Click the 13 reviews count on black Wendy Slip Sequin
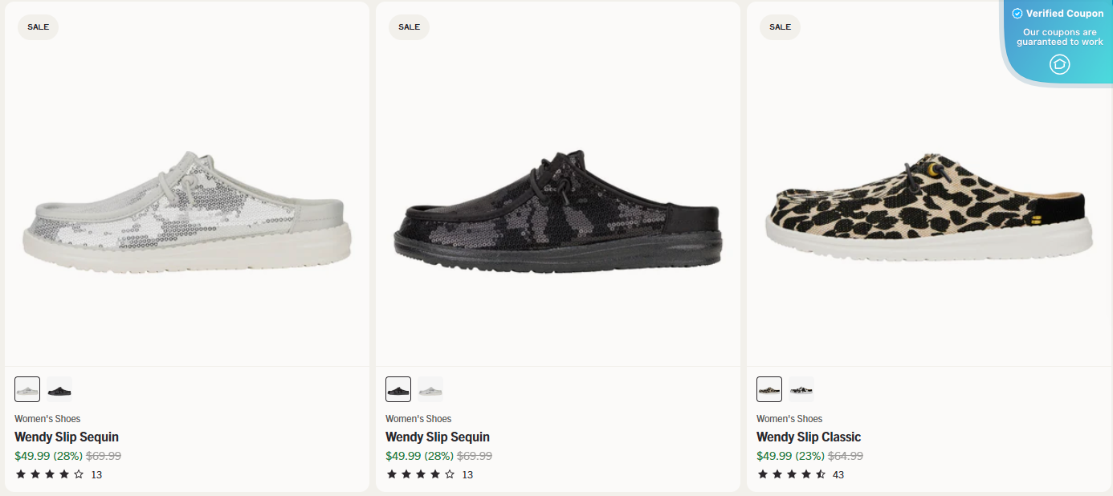The width and height of the screenshot is (1113, 496). pos(469,474)
